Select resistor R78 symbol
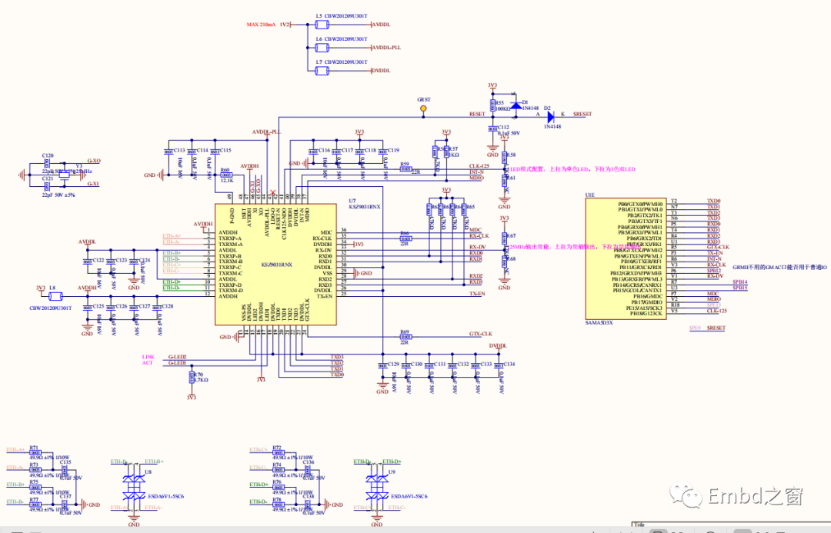This screenshot has height=533, width=831. pos(279,505)
